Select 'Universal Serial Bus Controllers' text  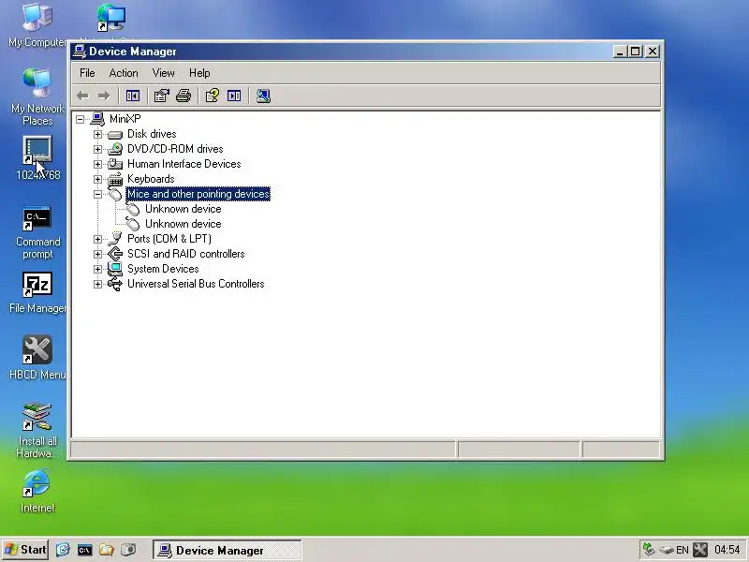196,284
